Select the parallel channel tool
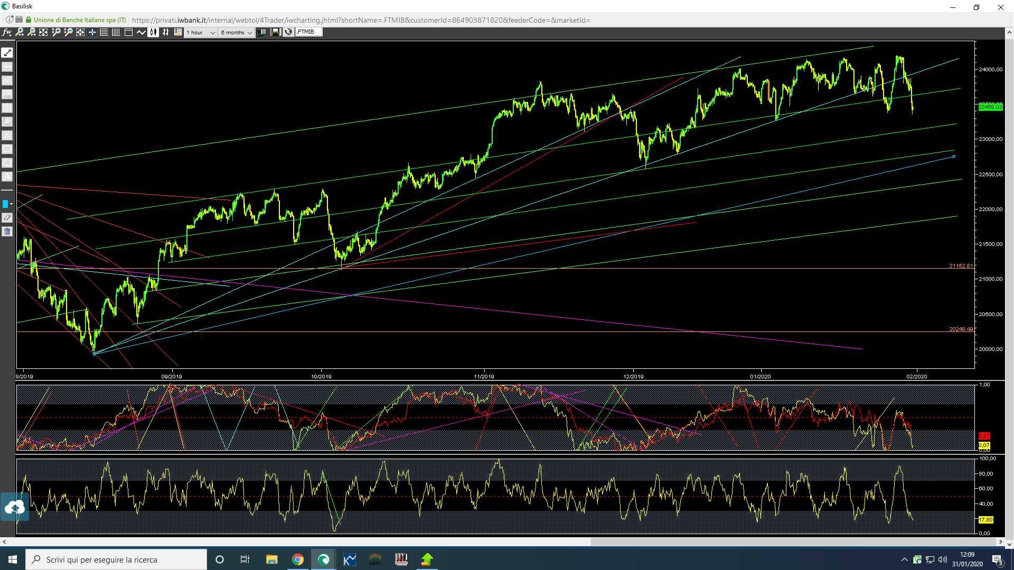1014x570 pixels. point(7,80)
